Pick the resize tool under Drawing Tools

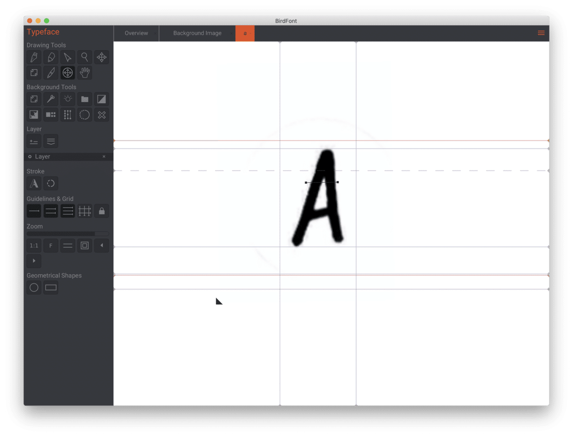tap(34, 73)
